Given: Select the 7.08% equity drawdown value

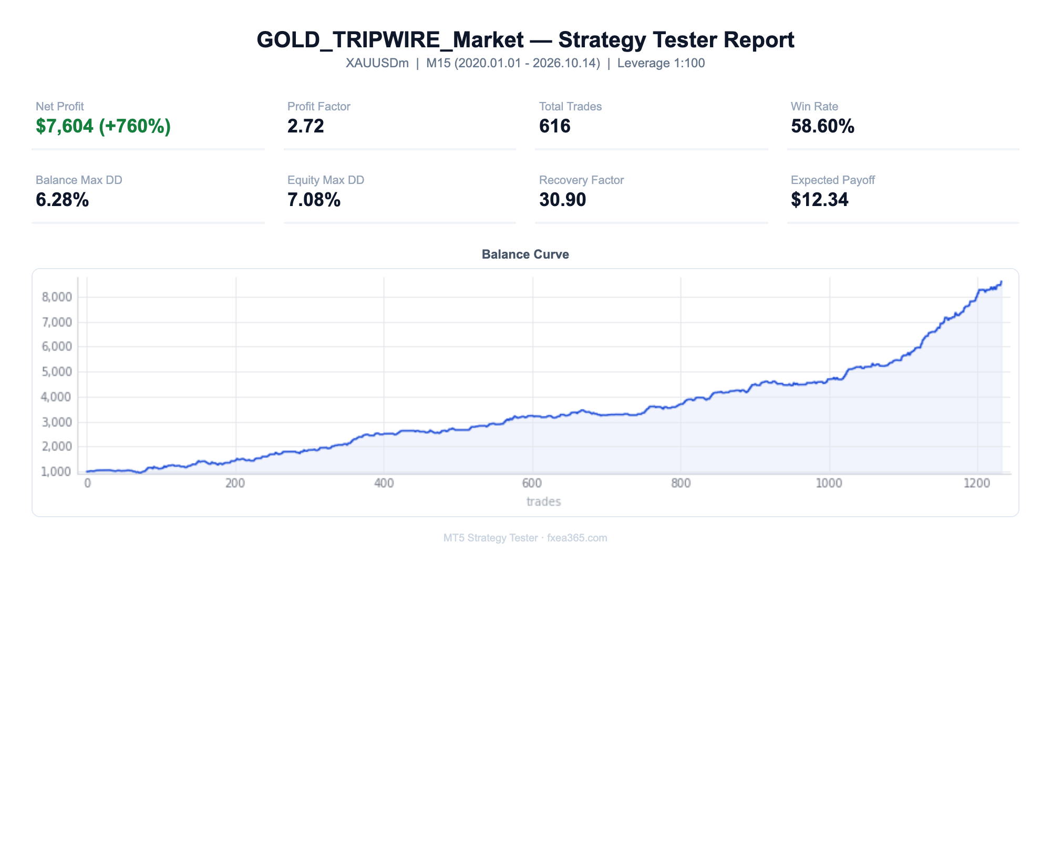Looking at the screenshot, I should coord(314,200).
